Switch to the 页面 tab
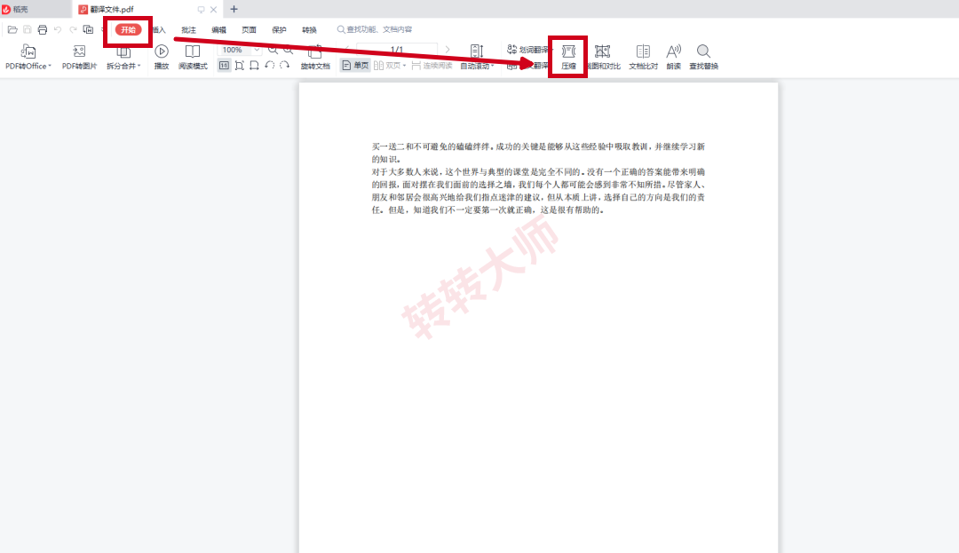Screen dimensions: 959x553 [x=249, y=30]
